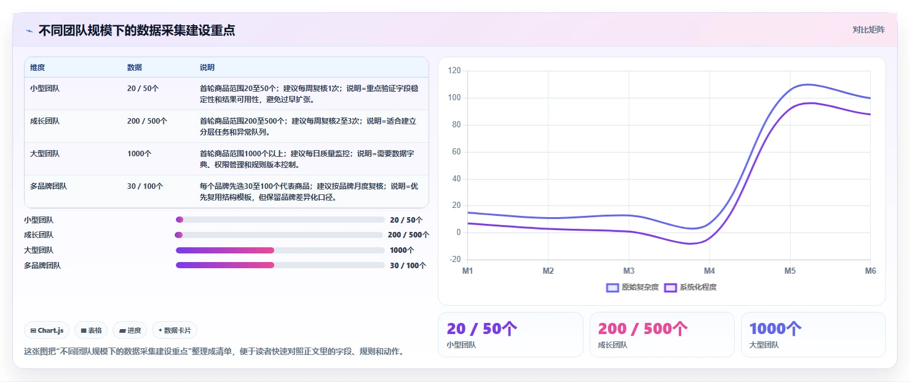Click the 30 / 100个 progress value
Image resolution: width=910 pixels, height=382 pixels.
408,266
